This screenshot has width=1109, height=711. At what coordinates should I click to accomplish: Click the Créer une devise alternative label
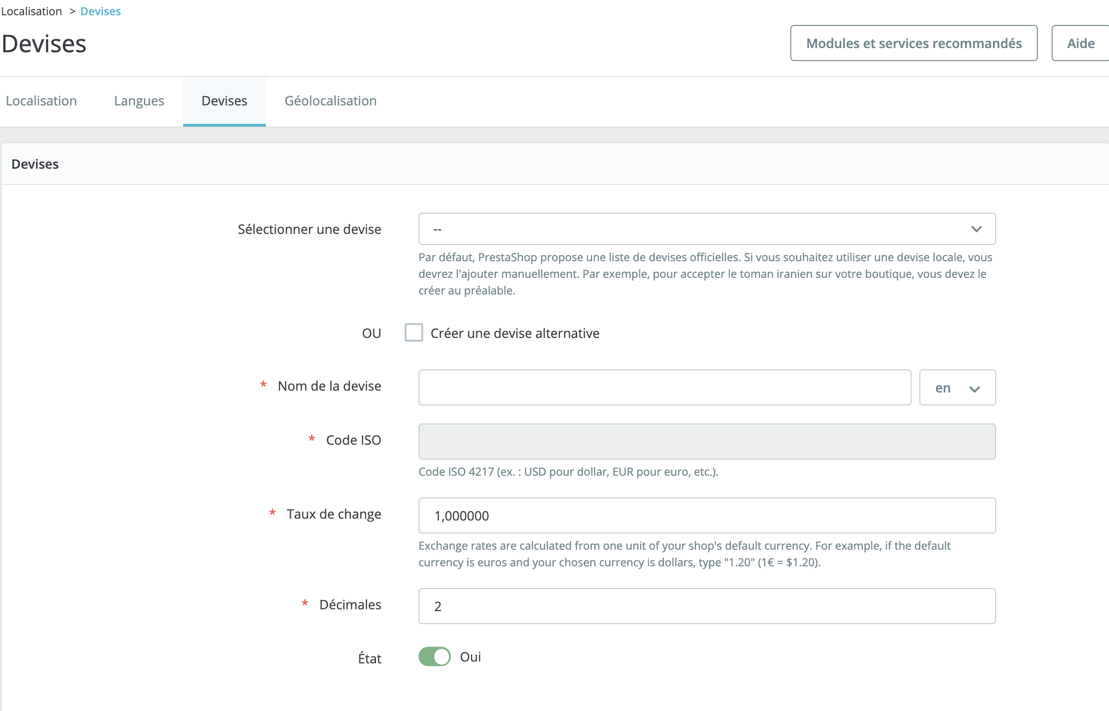(x=515, y=333)
